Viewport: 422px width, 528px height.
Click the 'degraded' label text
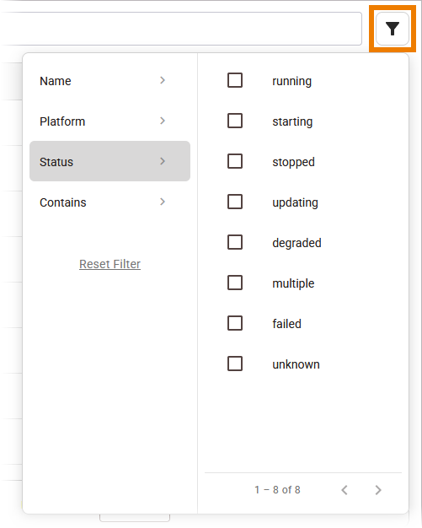[x=296, y=243]
